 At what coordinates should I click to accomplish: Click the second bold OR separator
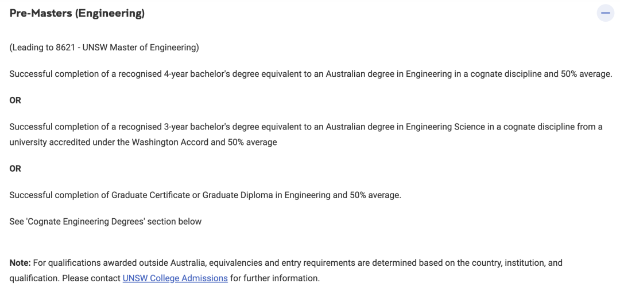[15, 168]
